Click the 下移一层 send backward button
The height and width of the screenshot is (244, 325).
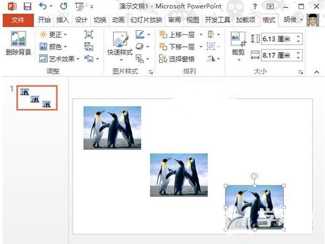(x=178, y=47)
